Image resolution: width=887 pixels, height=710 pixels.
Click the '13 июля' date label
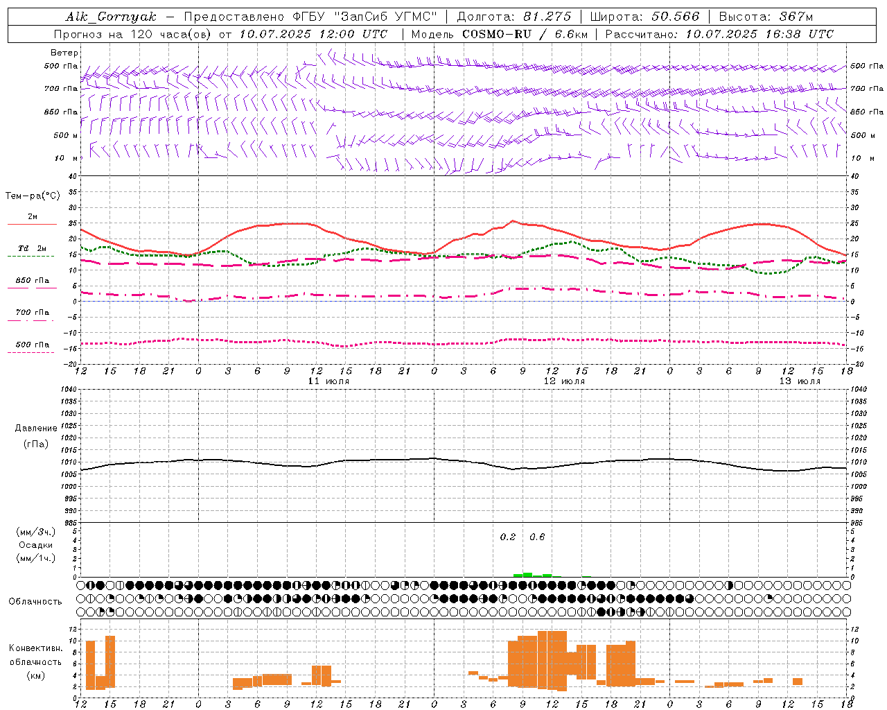click(x=800, y=381)
